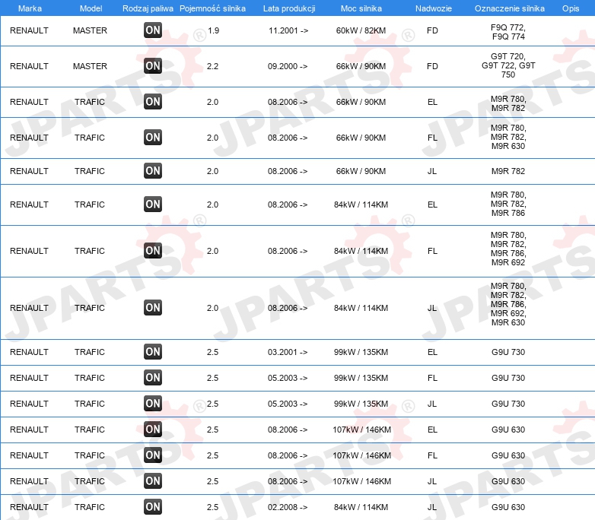Click 66kW / 90KM in the MASTER 2.2 row

[x=361, y=66]
